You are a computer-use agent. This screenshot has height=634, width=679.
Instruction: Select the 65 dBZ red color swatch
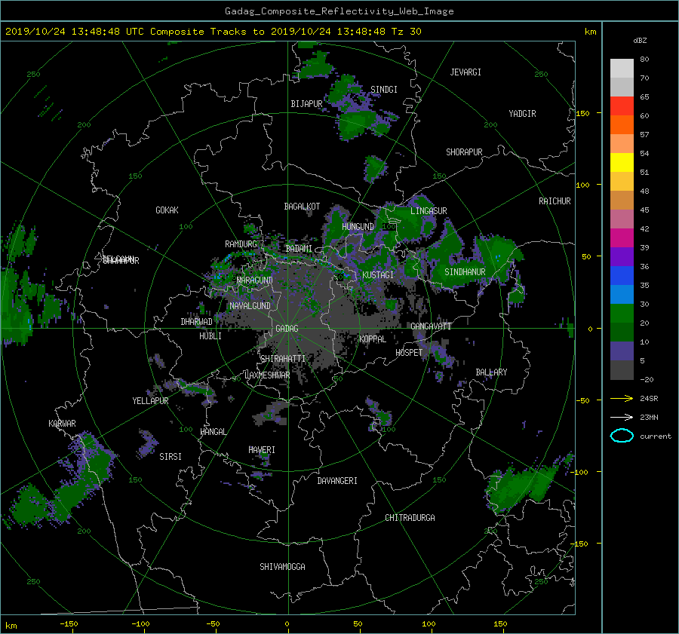pyautogui.click(x=622, y=106)
